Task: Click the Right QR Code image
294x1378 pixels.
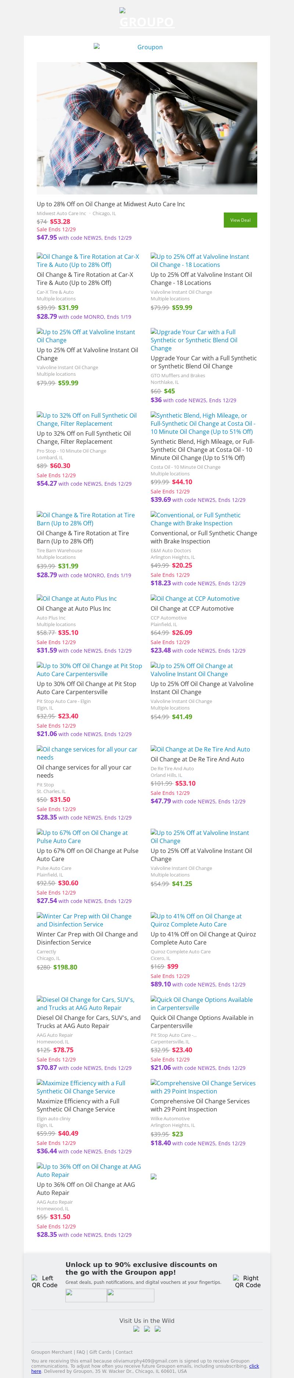Action: pyautogui.click(x=247, y=1281)
